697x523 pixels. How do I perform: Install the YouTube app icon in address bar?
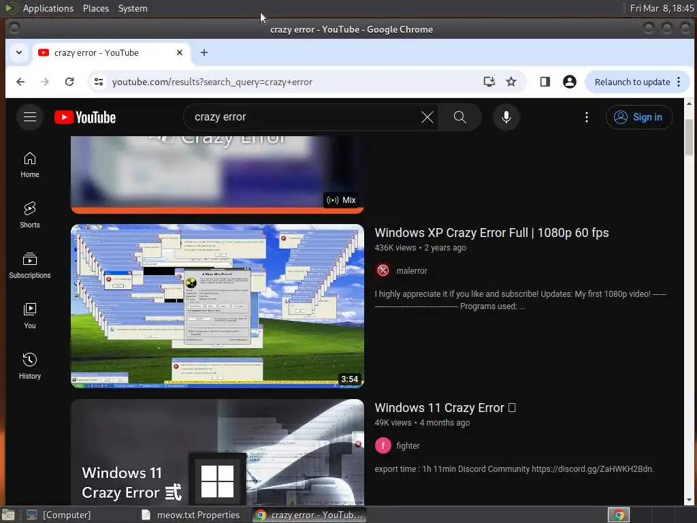pos(489,82)
